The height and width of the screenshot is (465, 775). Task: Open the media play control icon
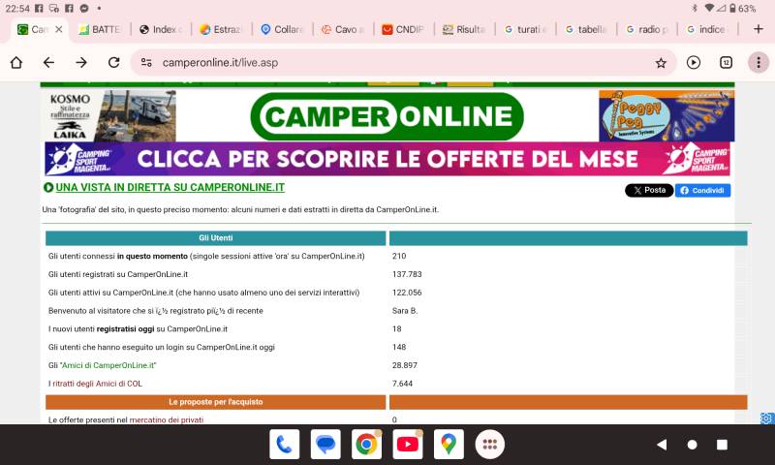[694, 63]
